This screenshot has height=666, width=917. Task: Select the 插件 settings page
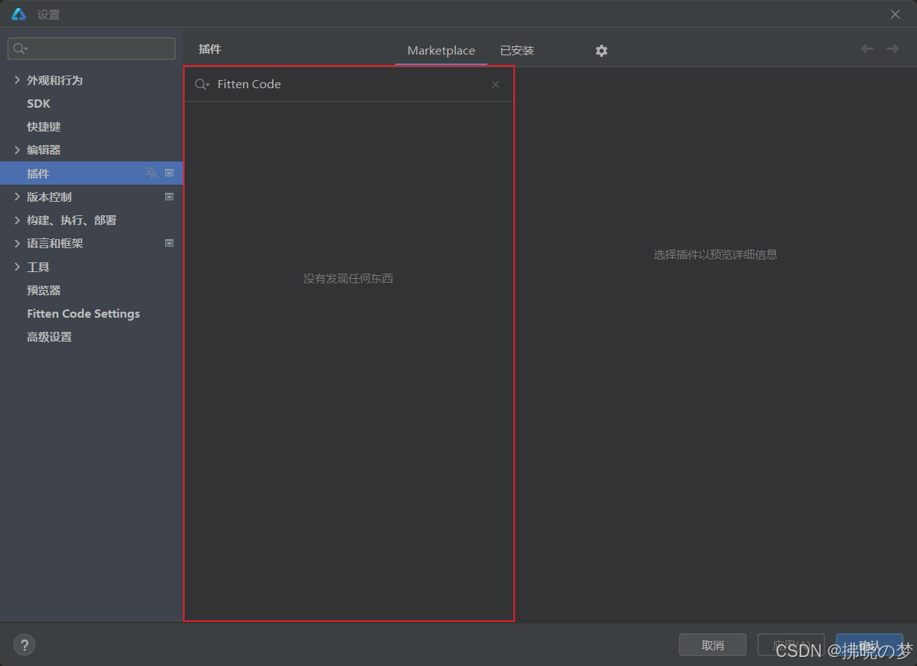pyautogui.click(x=91, y=173)
